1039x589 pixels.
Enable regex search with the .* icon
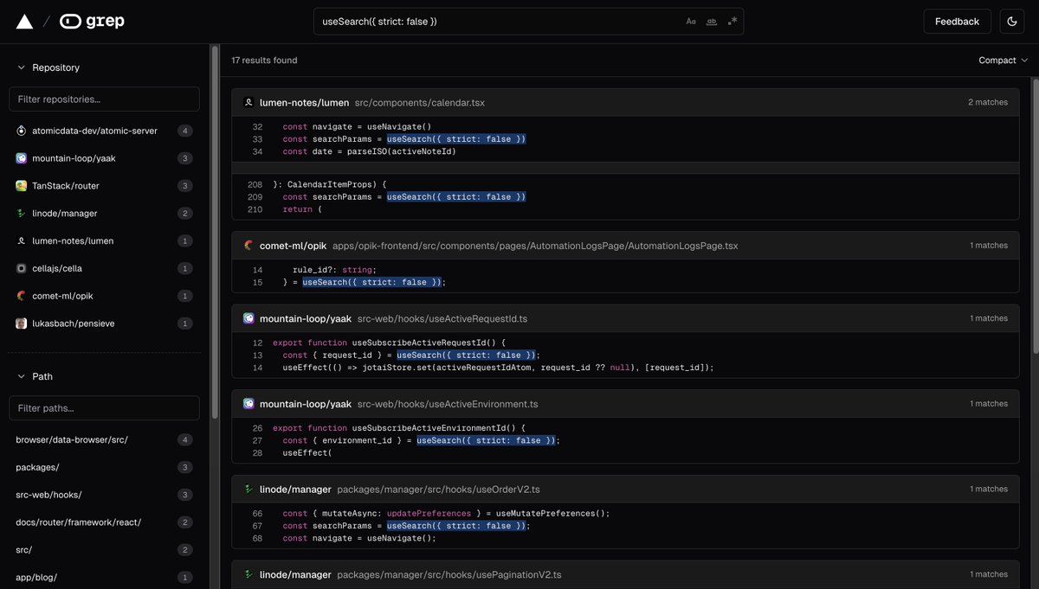pyautogui.click(x=732, y=21)
